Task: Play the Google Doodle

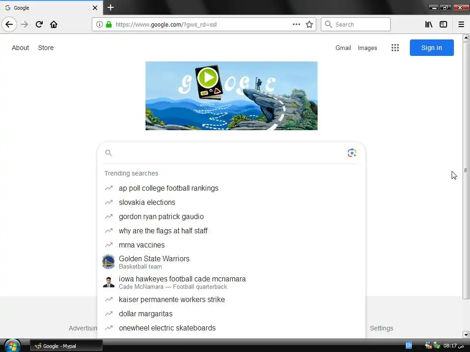Action: click(x=207, y=78)
